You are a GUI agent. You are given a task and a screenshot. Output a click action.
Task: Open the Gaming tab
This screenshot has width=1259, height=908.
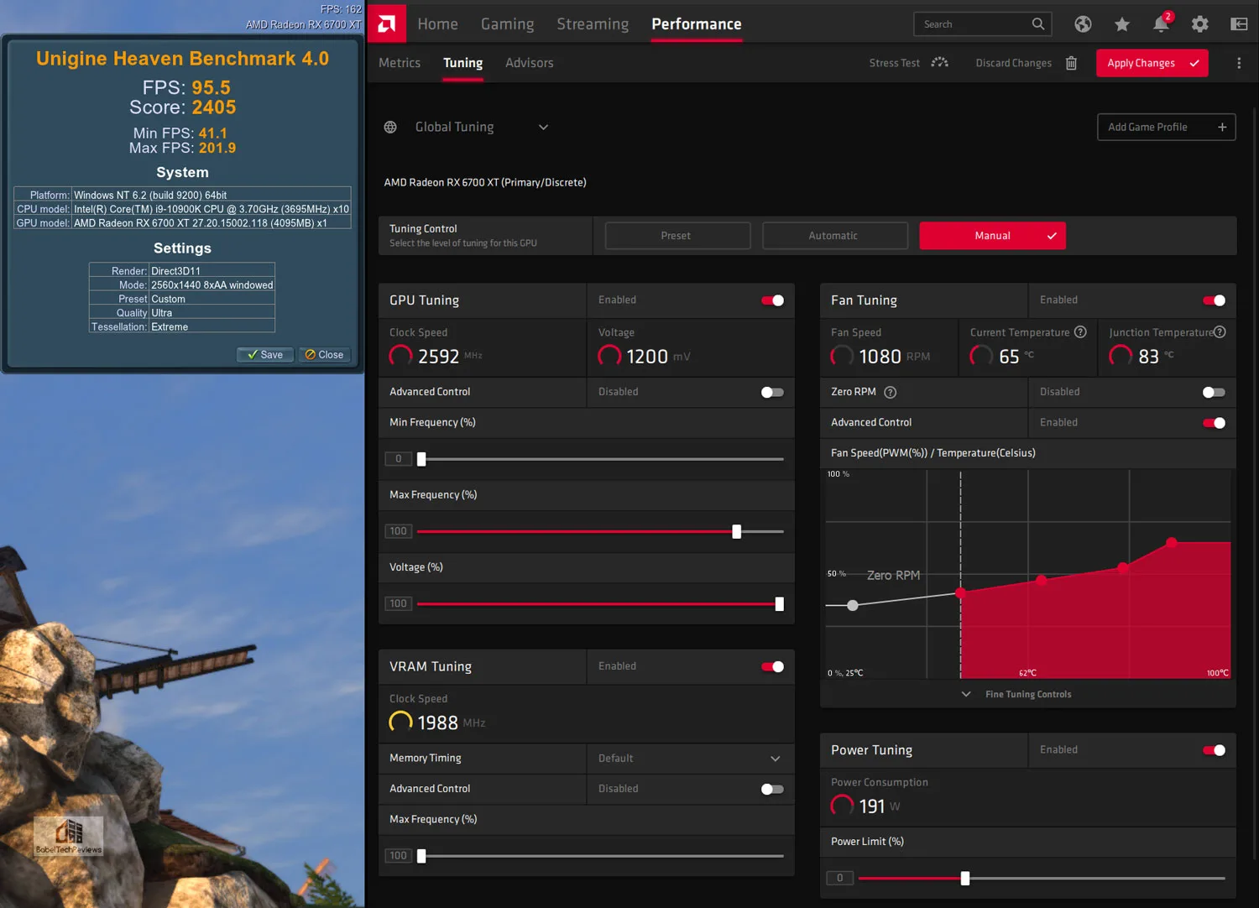coord(507,24)
